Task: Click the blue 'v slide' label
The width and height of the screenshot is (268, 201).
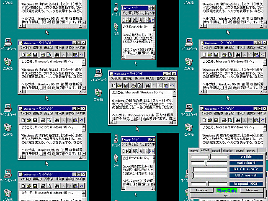Action: pos(246,157)
